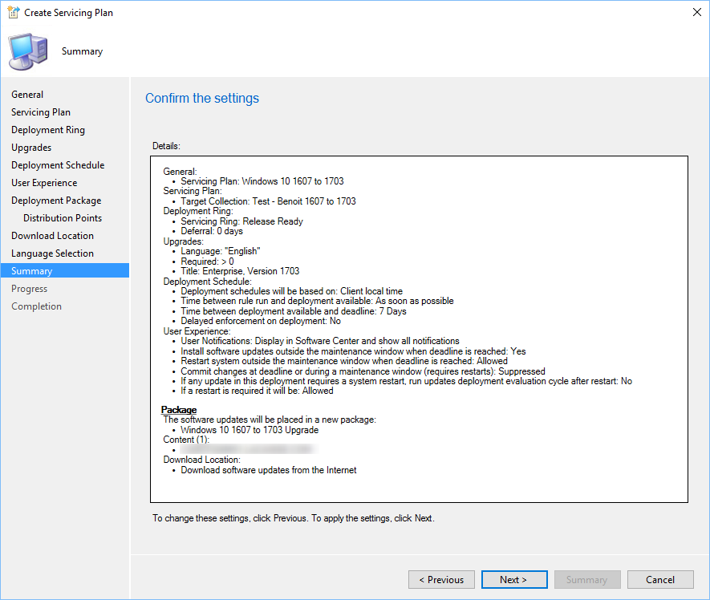Click 'Install software updates outside the maintenance window' line
710x600 pixels.
tap(353, 351)
